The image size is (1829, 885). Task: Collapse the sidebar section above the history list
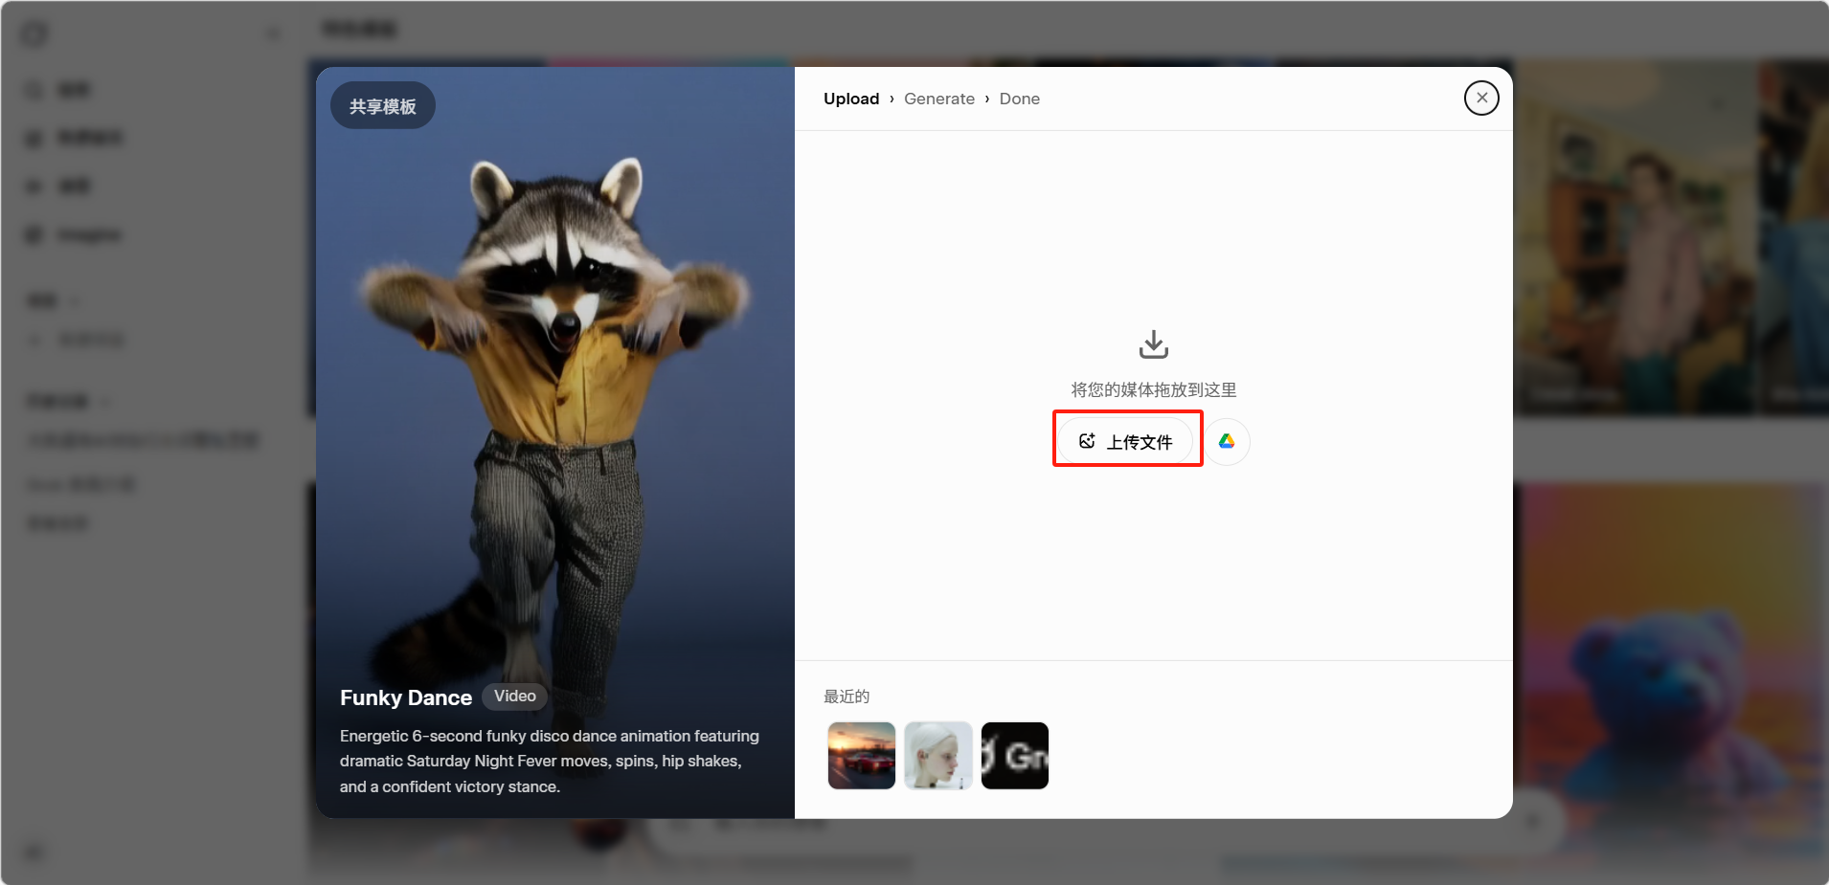click(104, 402)
